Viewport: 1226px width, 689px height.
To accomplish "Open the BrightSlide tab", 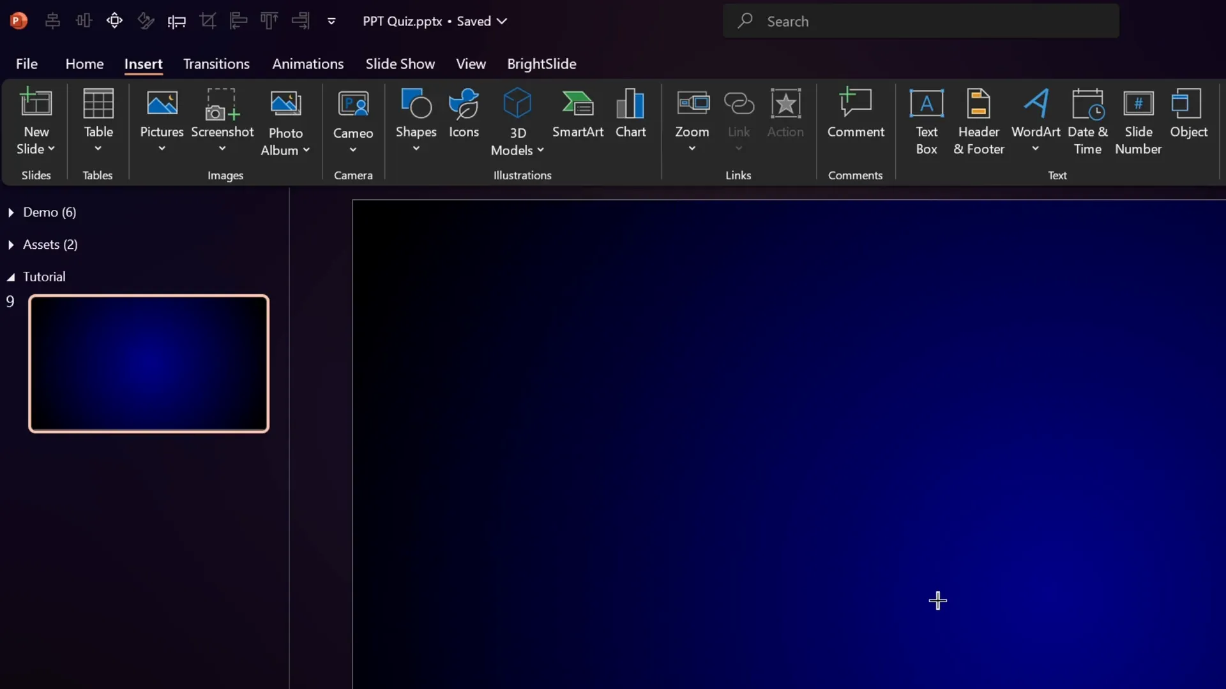I will pyautogui.click(x=541, y=64).
